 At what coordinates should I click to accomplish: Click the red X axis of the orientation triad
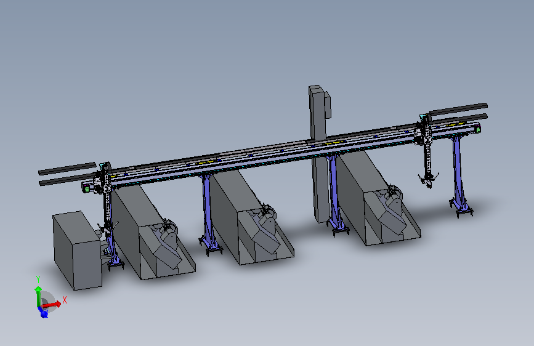[52, 305]
